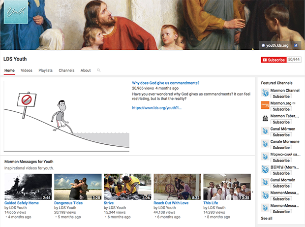Open the Dangerous Tides title link
The image size is (305, 227).
pyautogui.click(x=68, y=203)
